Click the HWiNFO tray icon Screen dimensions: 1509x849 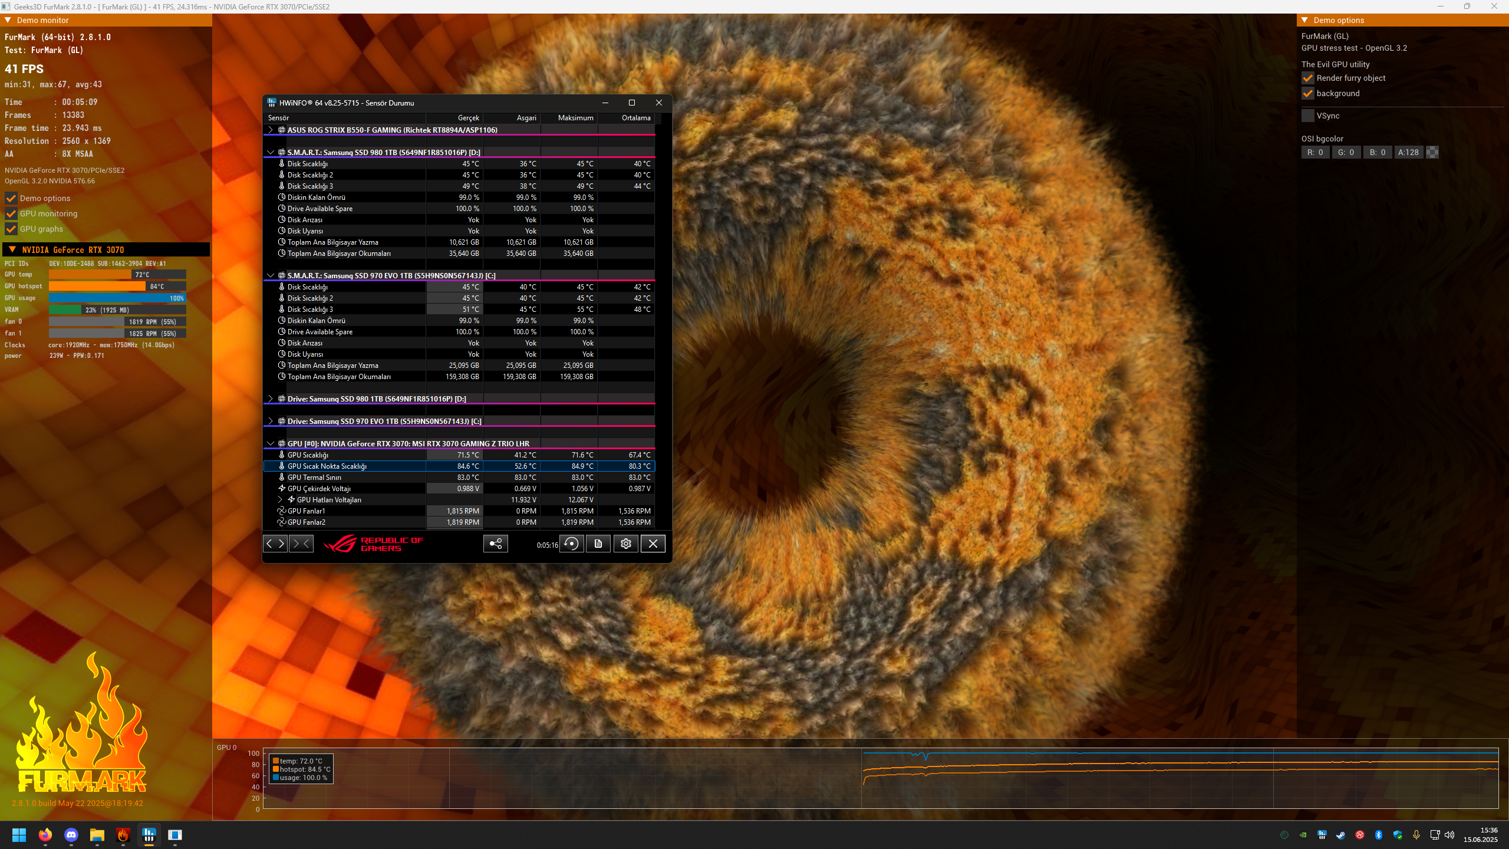tap(1322, 835)
